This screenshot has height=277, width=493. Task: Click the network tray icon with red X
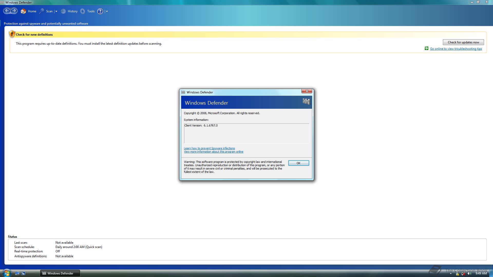point(463,273)
